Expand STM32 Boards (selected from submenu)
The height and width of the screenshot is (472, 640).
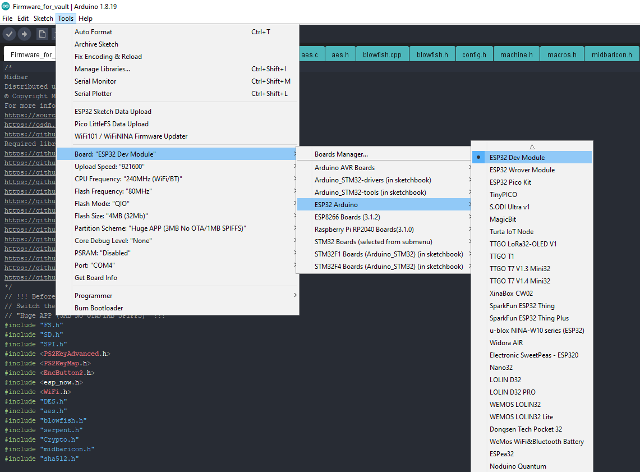click(384, 242)
